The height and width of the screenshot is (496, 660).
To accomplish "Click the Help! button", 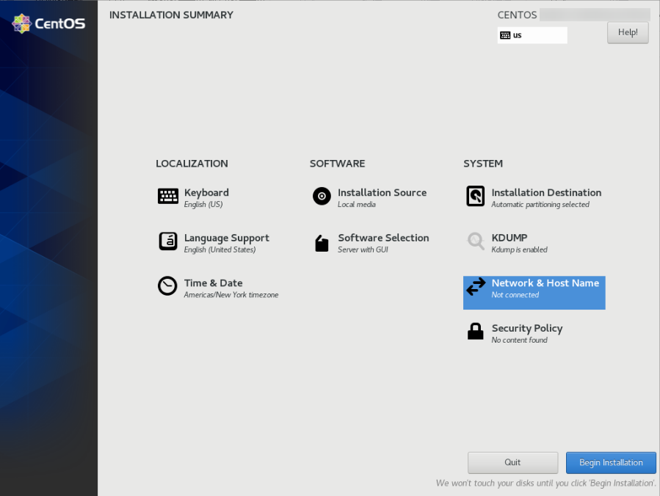I will (628, 32).
